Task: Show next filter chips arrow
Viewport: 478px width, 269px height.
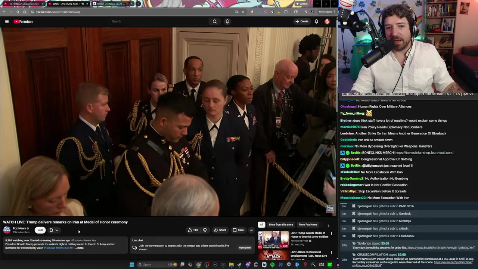Action: [328, 225]
